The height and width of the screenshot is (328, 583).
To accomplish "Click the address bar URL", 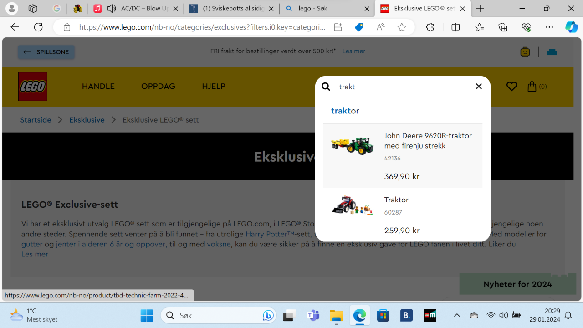I will (x=202, y=27).
